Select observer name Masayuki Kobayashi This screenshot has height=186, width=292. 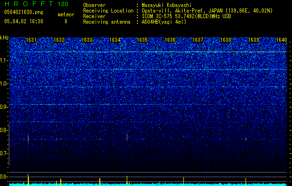pyautogui.click(x=167, y=5)
